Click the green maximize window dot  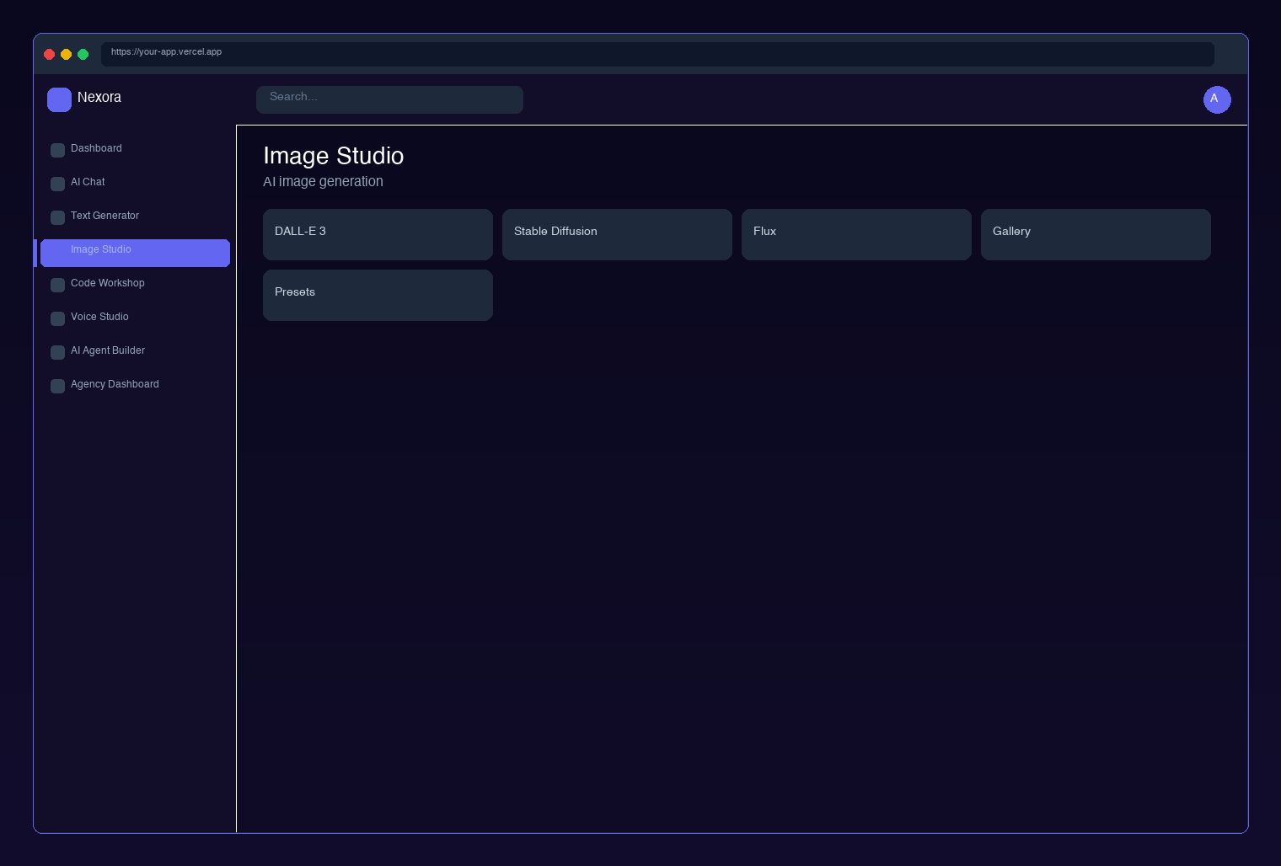point(83,54)
